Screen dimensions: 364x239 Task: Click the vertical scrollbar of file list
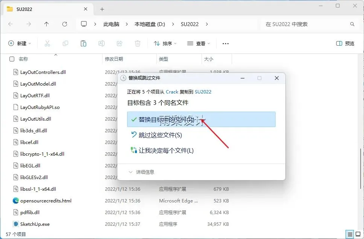click(x=361, y=169)
